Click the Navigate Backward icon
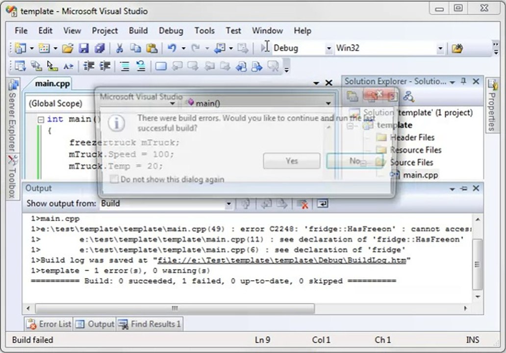The height and width of the screenshot is (353, 506). point(220,49)
